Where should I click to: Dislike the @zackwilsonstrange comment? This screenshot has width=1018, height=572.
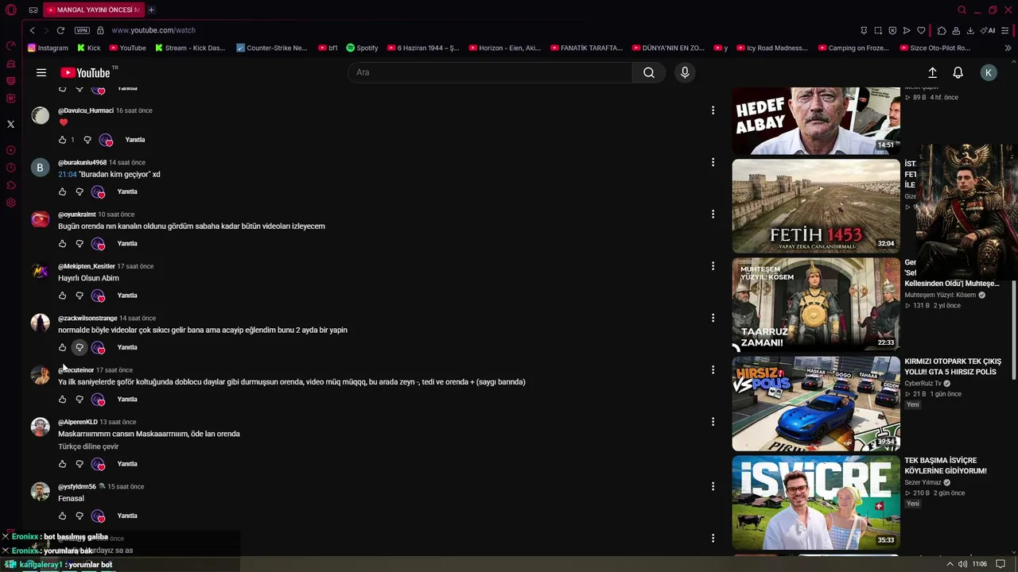pyautogui.click(x=80, y=347)
